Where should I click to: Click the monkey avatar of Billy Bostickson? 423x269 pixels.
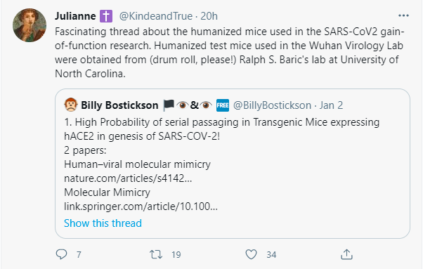point(71,105)
